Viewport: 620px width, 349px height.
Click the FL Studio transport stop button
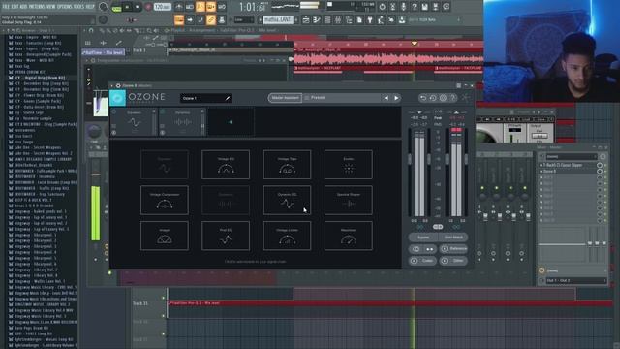click(x=138, y=7)
